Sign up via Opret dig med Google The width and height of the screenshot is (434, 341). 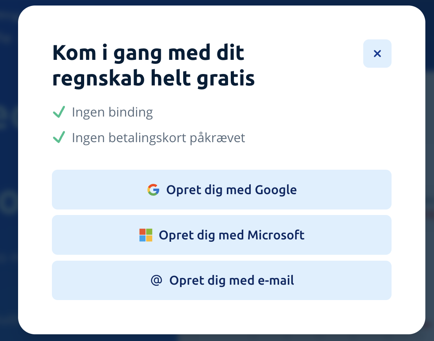[221, 190]
